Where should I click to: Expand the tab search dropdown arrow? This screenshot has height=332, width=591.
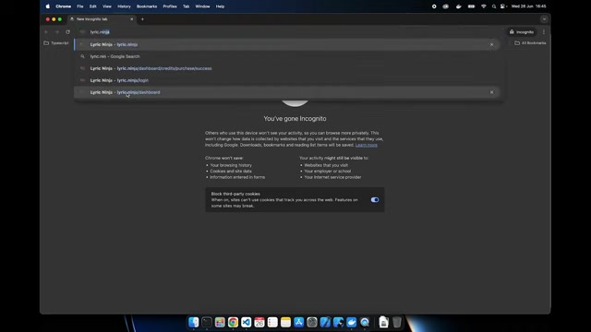pyautogui.click(x=544, y=19)
